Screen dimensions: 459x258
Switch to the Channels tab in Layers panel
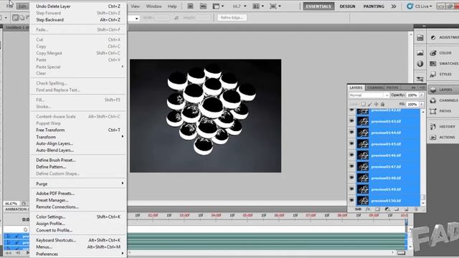pos(376,87)
